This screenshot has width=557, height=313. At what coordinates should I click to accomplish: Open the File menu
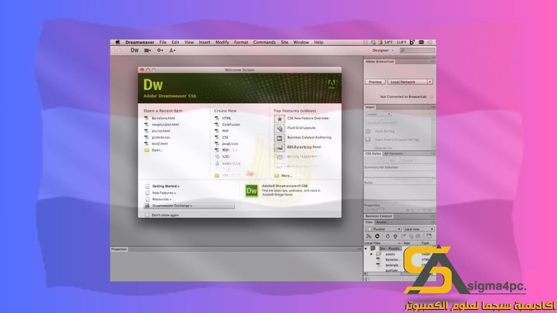point(163,42)
